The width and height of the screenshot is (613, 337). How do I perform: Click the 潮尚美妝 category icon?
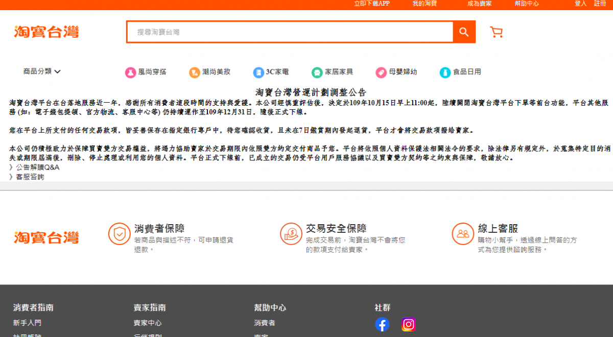coord(194,73)
